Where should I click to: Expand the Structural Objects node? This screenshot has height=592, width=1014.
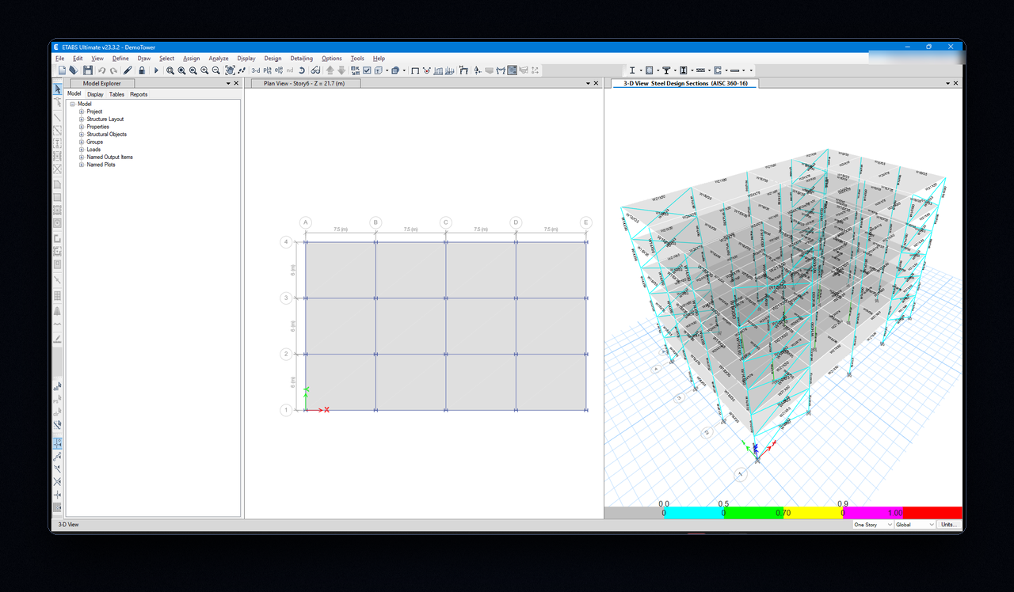(x=82, y=135)
